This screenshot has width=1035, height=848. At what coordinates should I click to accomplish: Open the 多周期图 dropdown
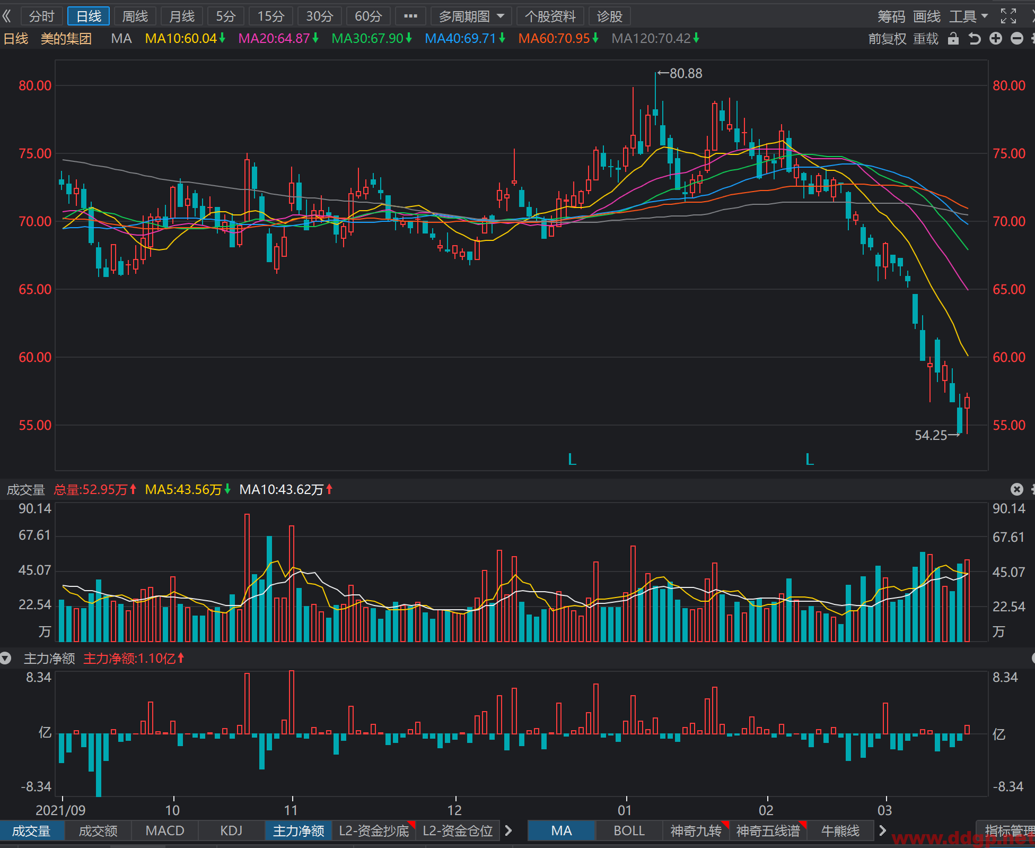click(x=471, y=16)
